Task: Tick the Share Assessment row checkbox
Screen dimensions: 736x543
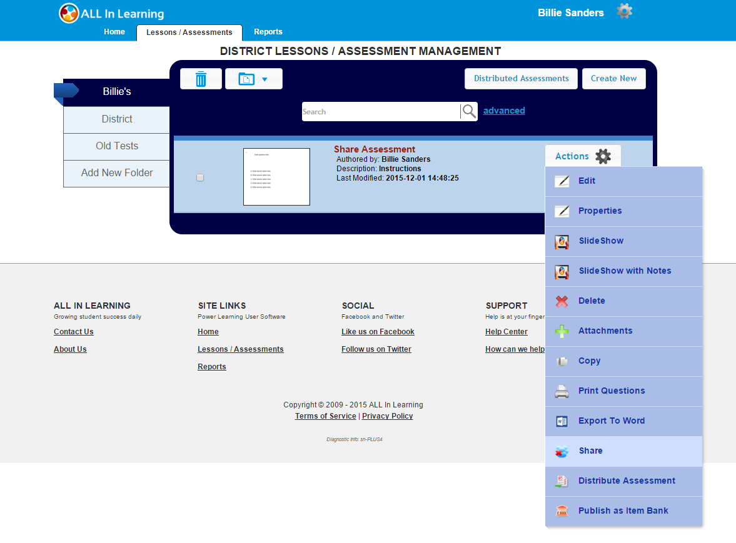Action: [x=200, y=177]
